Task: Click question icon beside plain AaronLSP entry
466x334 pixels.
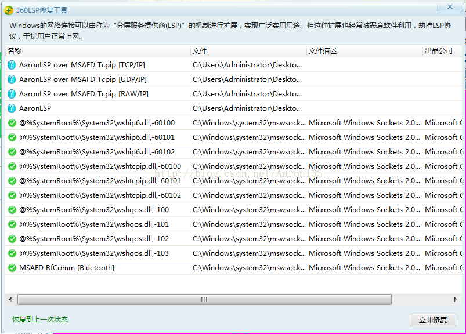Action: 12,108
